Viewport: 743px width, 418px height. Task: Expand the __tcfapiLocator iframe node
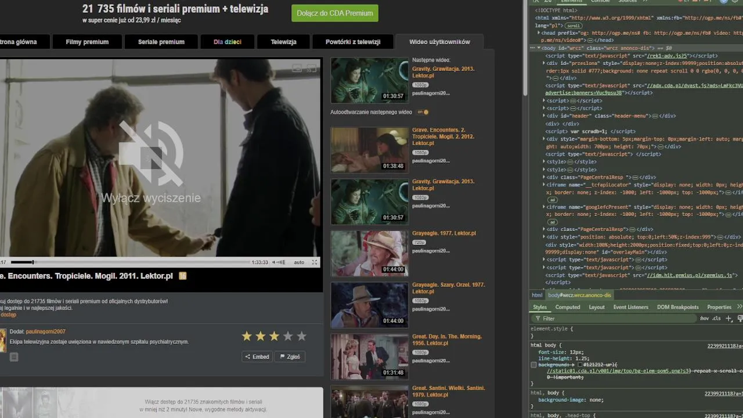pyautogui.click(x=544, y=185)
